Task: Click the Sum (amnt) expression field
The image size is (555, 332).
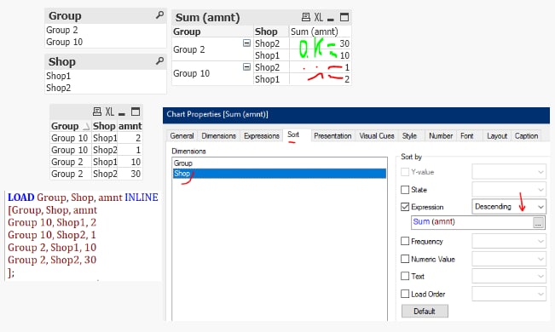Action: point(472,222)
